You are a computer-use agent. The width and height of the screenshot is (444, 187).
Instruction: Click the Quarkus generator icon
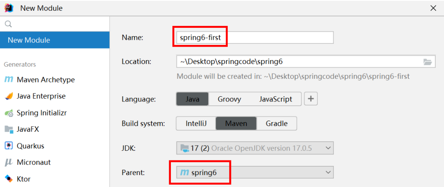tap(9, 146)
